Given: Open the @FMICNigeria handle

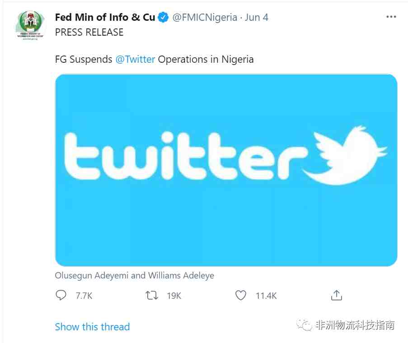Looking at the screenshot, I should 205,18.
